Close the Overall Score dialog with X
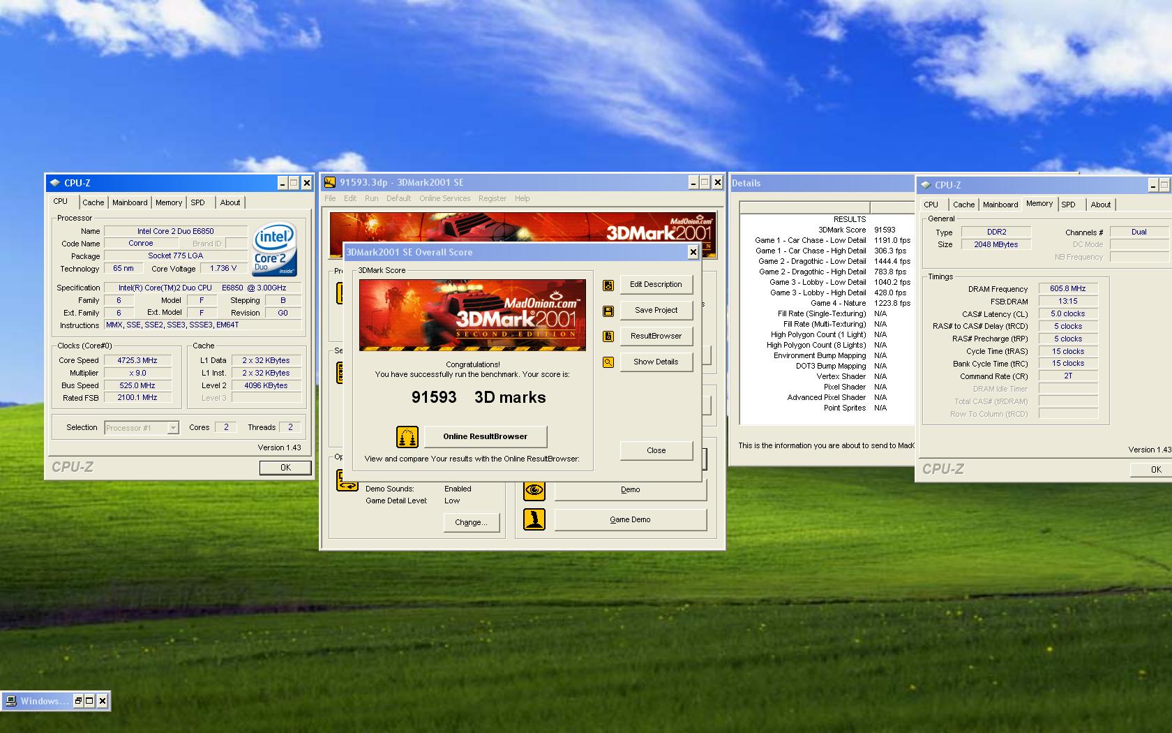 click(693, 253)
